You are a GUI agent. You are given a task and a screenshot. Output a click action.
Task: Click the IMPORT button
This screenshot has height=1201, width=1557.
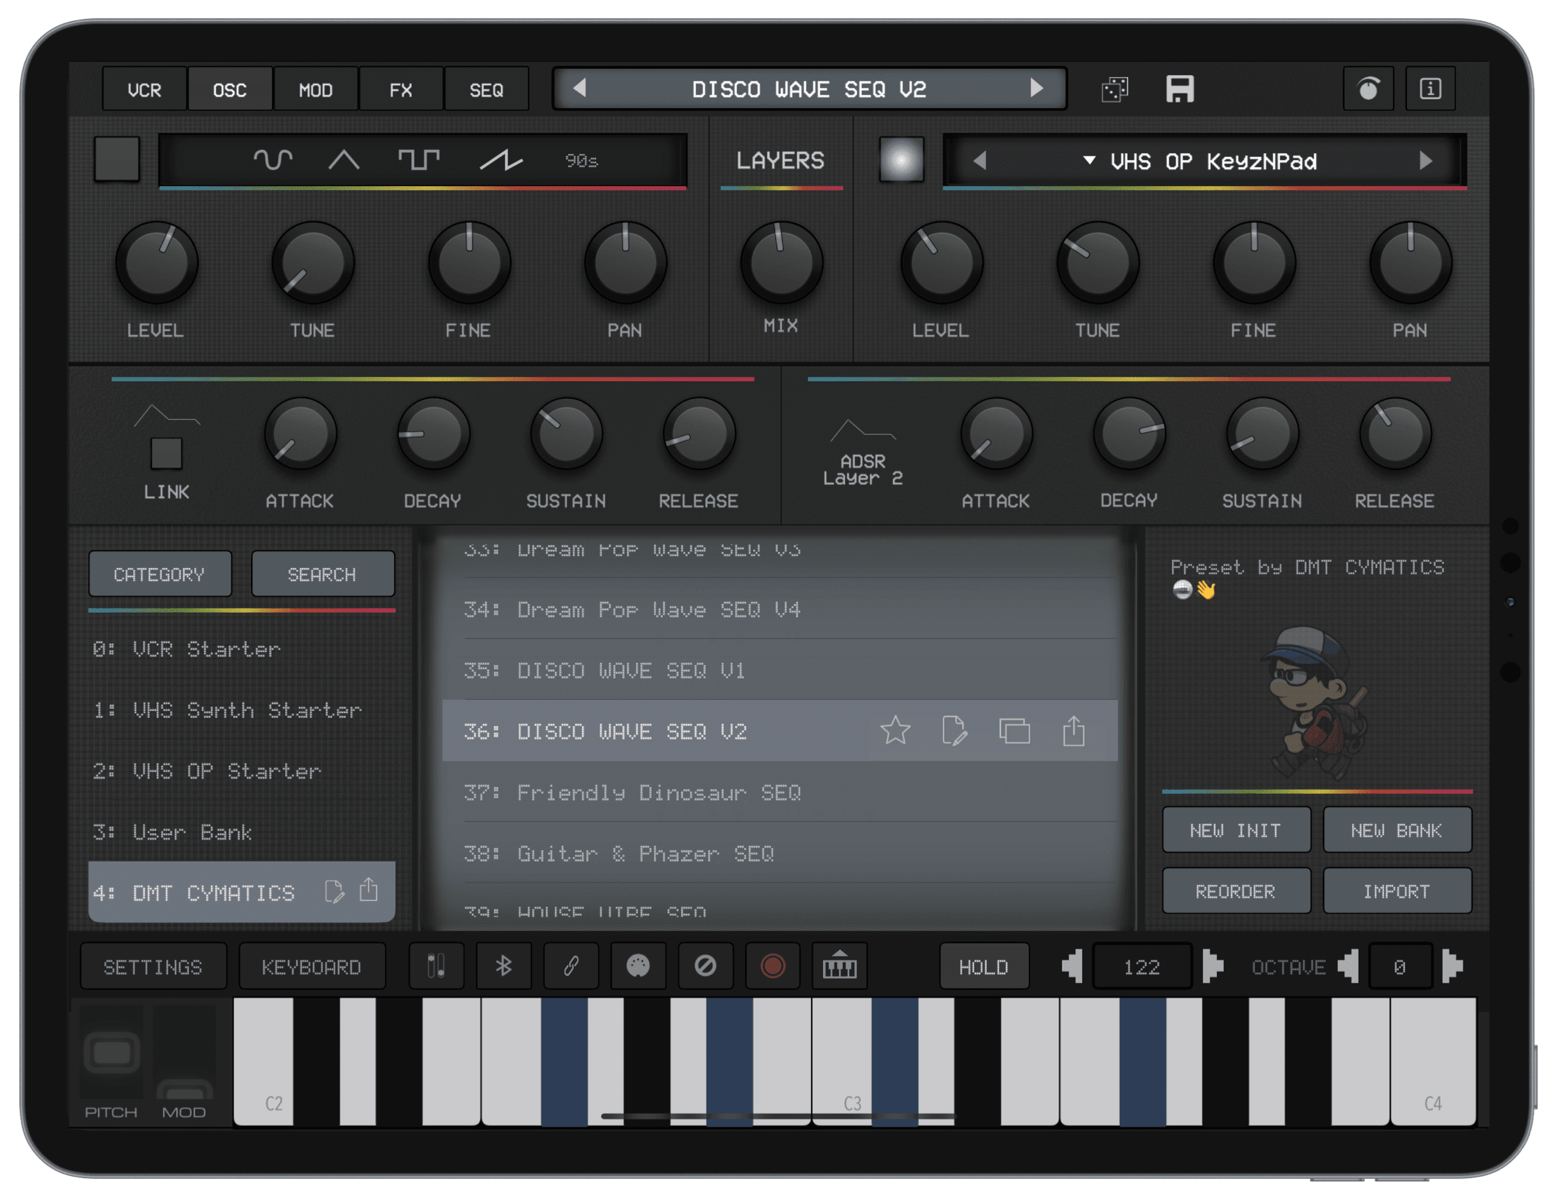1397,891
